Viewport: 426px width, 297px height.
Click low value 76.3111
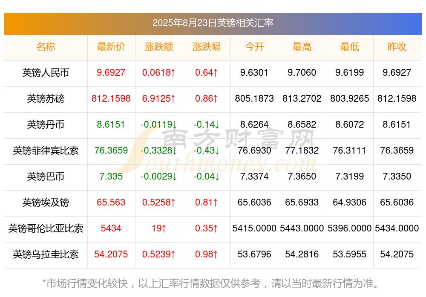pos(350,150)
